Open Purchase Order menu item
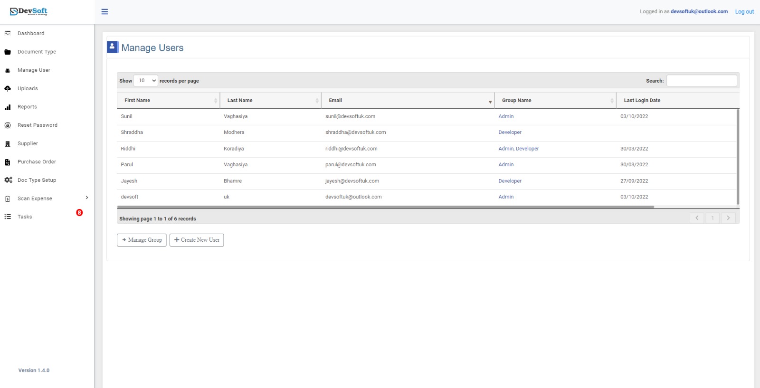Viewport: 760px width, 388px height. pyautogui.click(x=37, y=162)
